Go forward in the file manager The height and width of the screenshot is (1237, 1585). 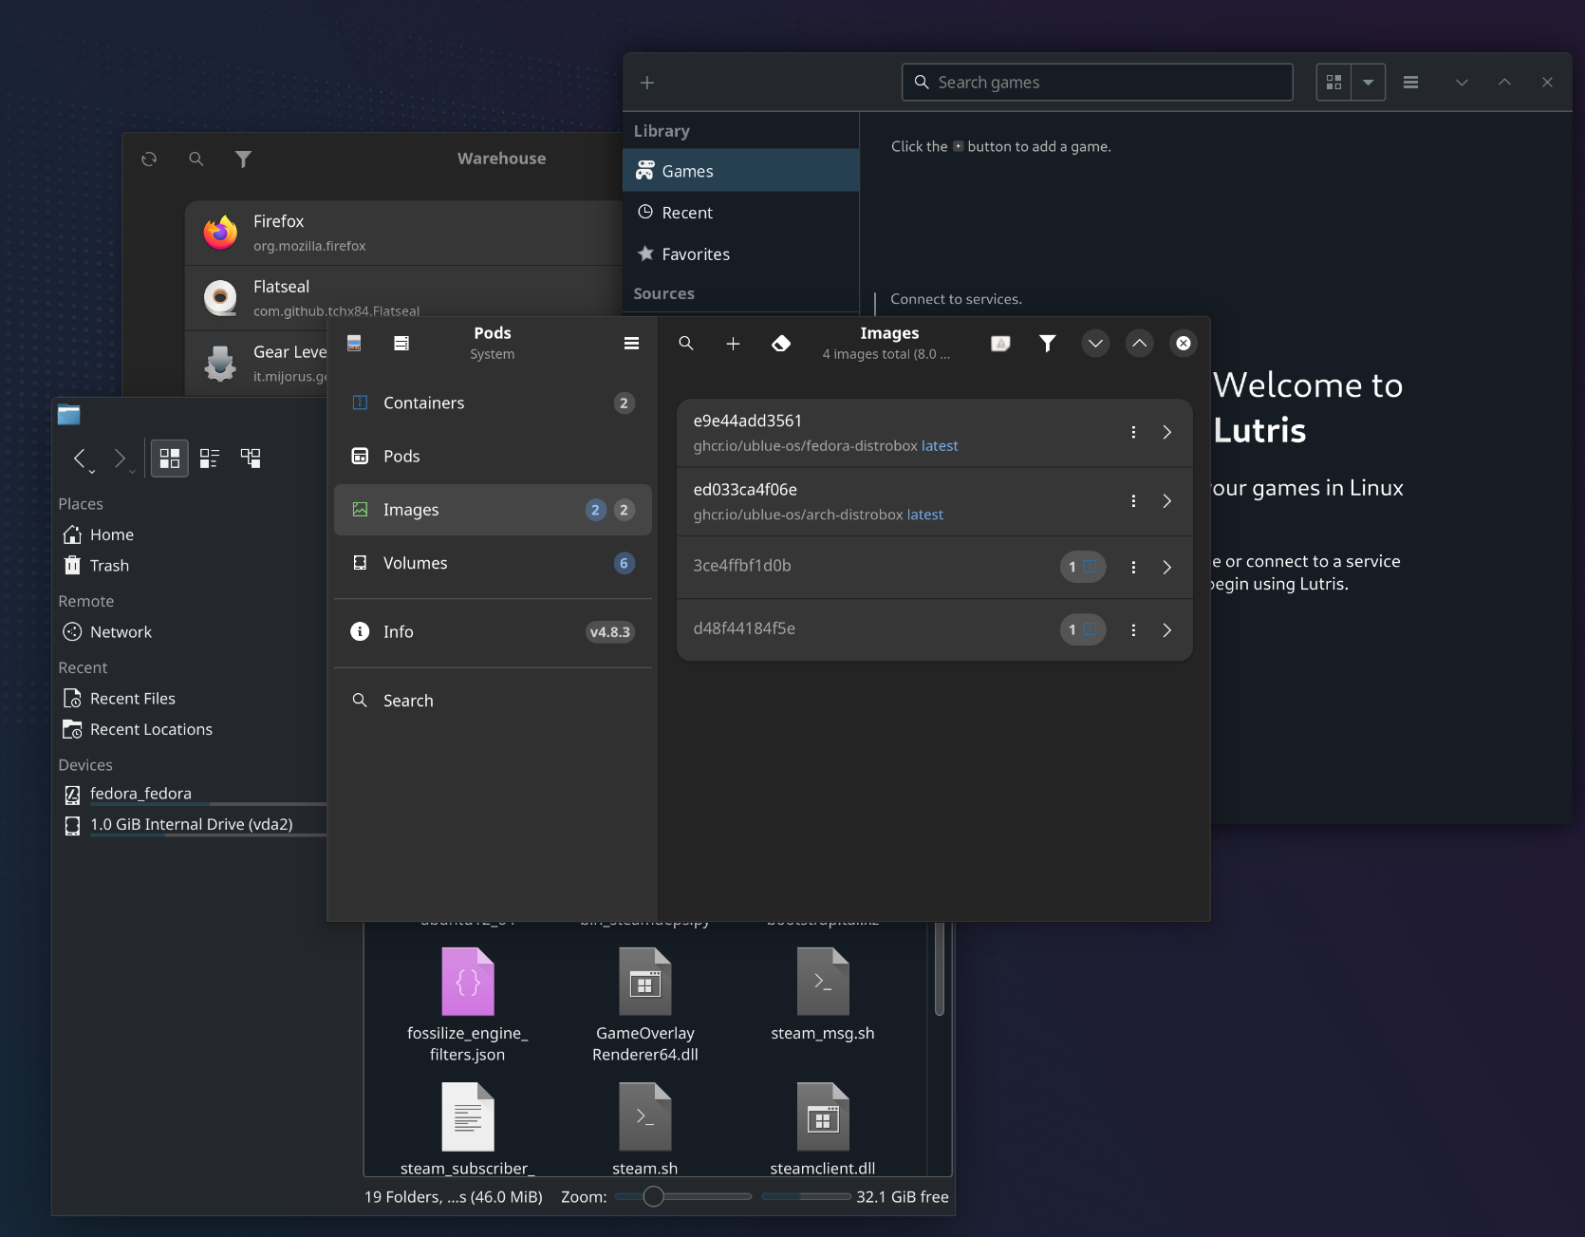pos(120,459)
